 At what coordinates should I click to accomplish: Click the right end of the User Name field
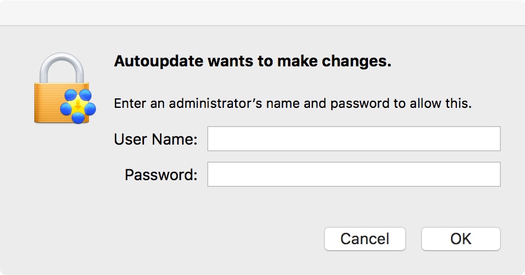pyautogui.click(x=492, y=139)
